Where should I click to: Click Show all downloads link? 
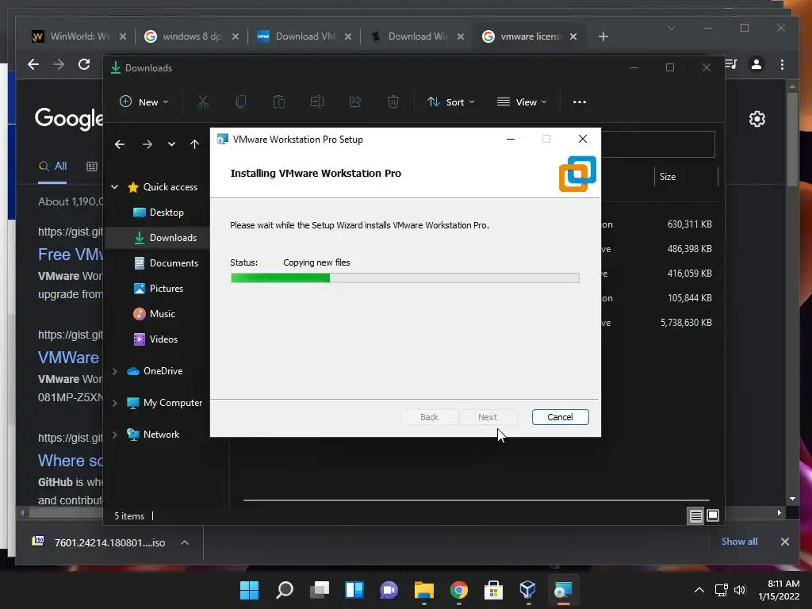pos(739,541)
